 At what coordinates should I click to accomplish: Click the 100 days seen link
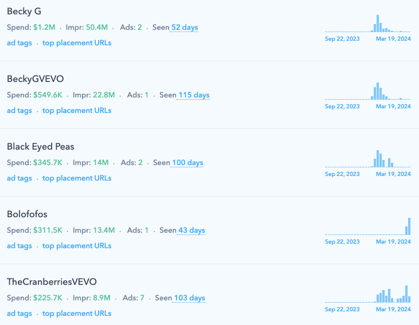point(187,163)
